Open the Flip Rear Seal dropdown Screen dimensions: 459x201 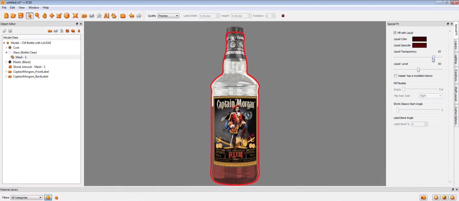coord(430,96)
